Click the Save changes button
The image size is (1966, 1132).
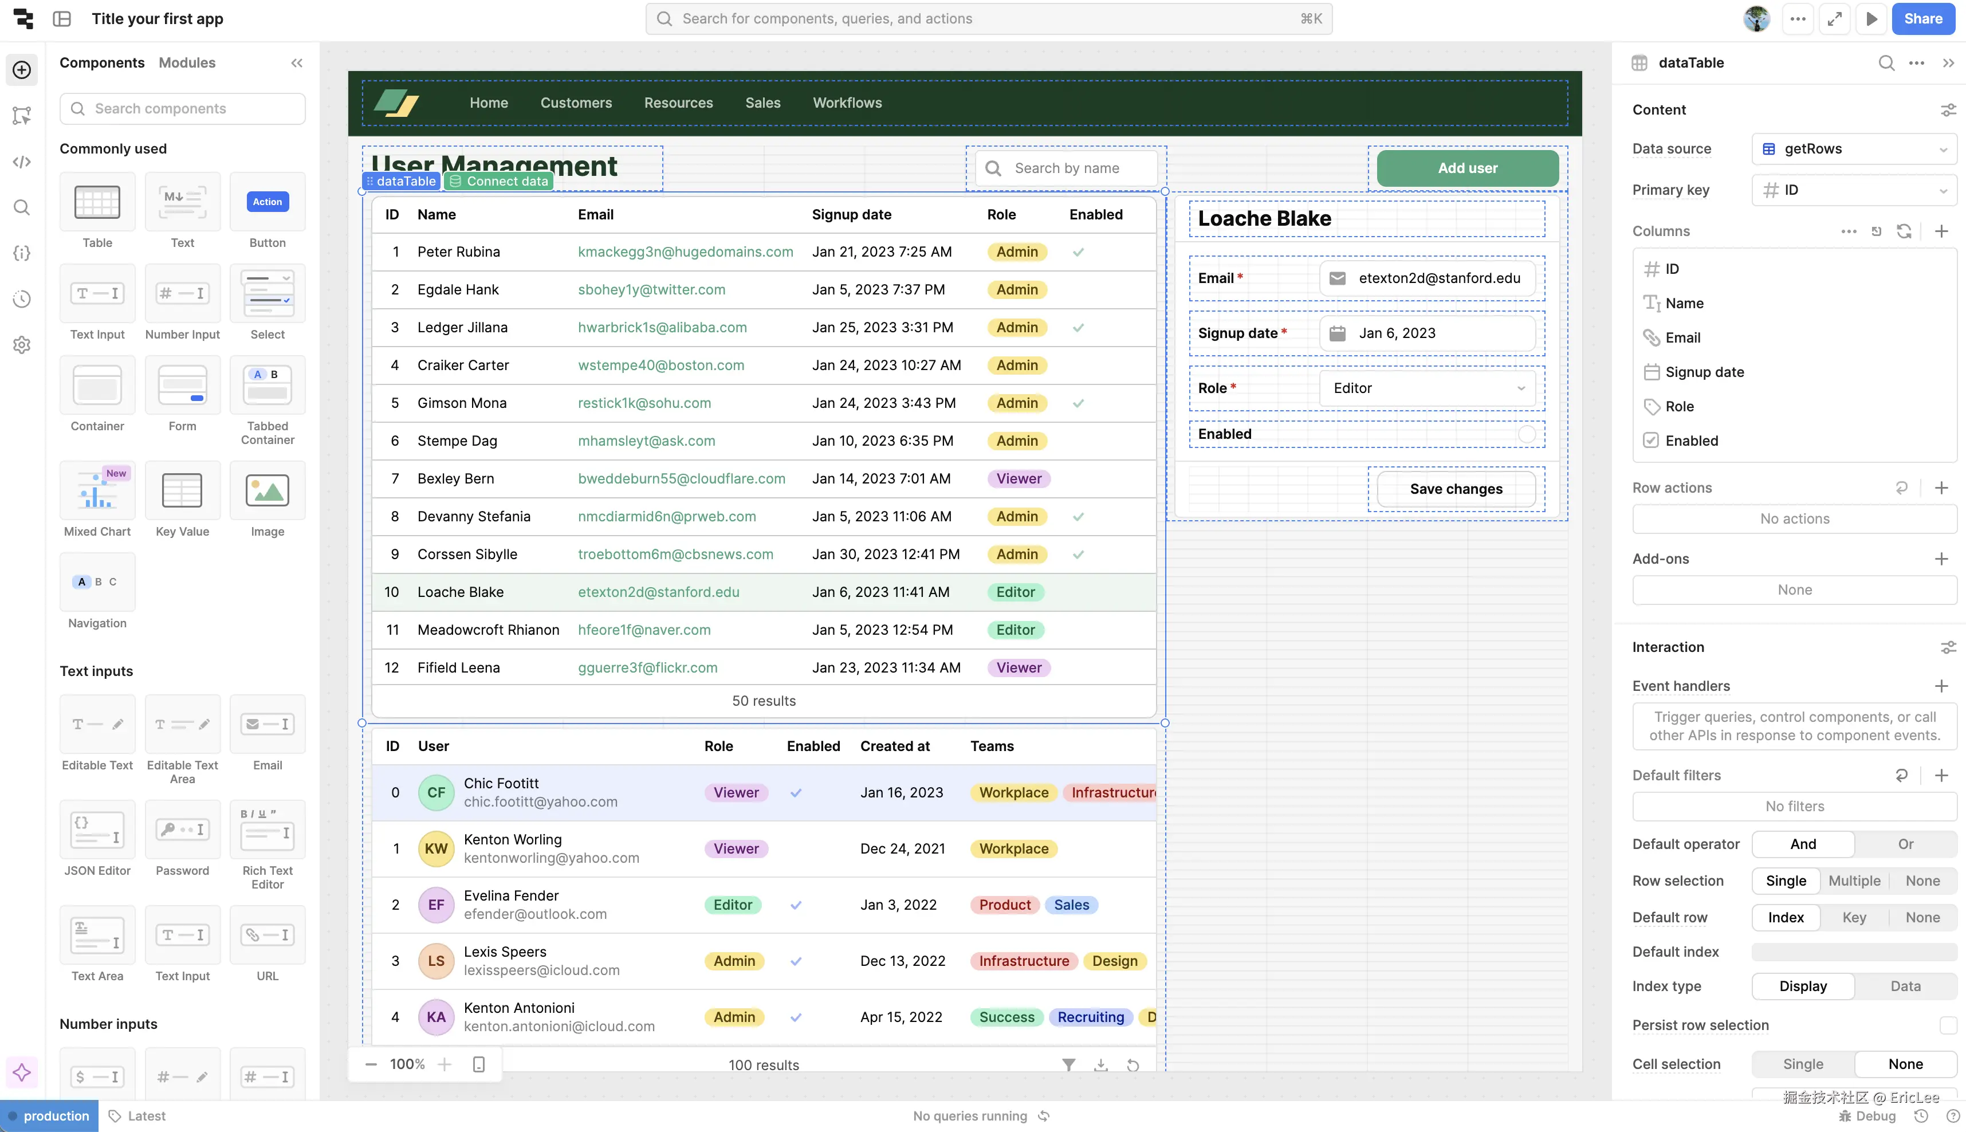[x=1455, y=488]
